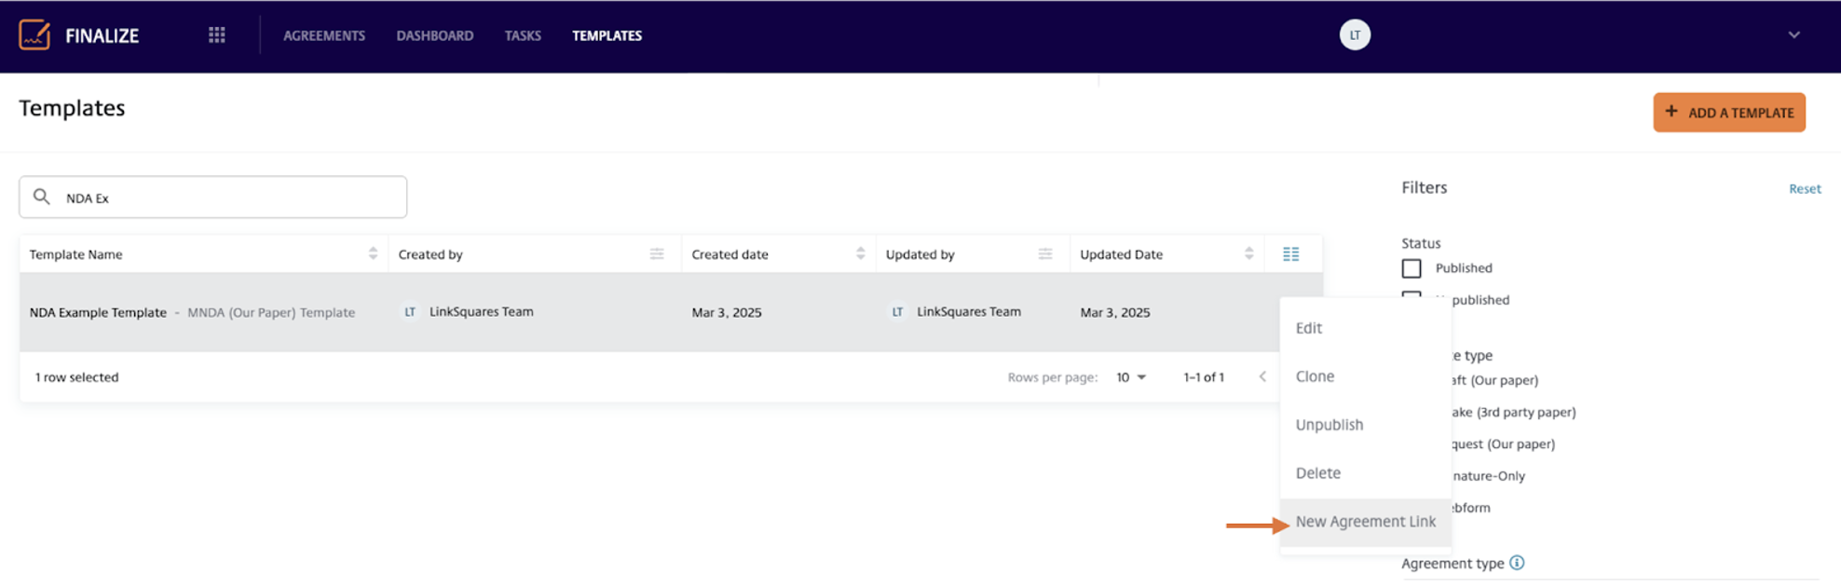Enable the Published status checkbox
Screen dimensions: 1841x587
click(1411, 268)
